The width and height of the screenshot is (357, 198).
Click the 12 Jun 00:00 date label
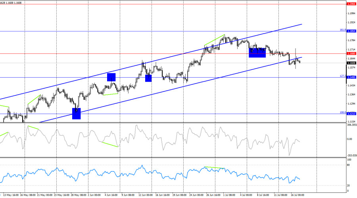coord(146,195)
